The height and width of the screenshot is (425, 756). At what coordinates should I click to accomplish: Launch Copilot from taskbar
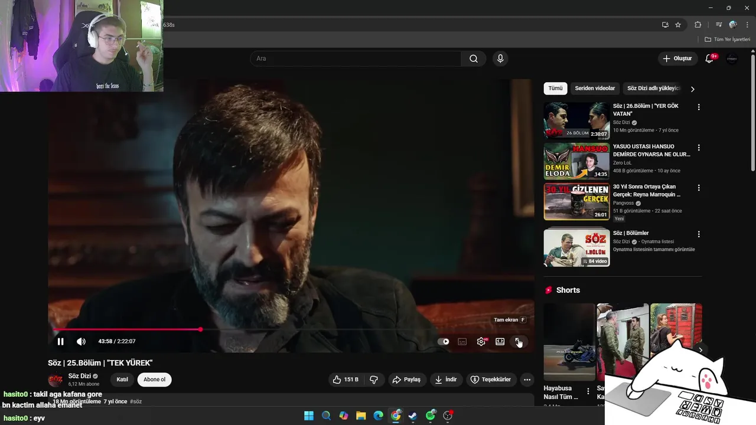[343, 416]
